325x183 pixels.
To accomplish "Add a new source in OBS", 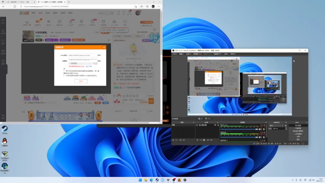I will pos(197,140).
